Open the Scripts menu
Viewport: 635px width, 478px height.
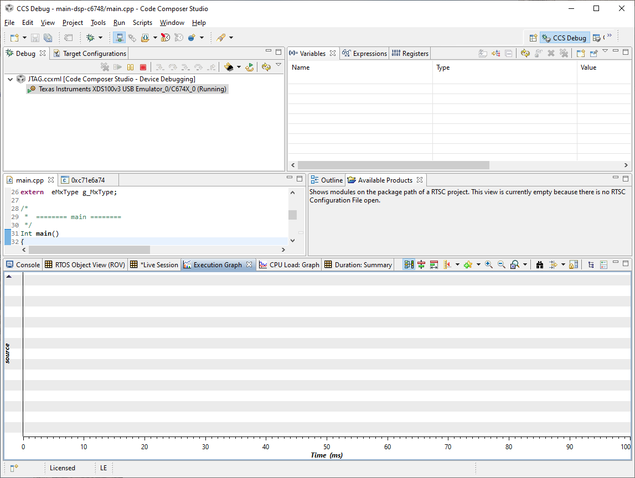[142, 23]
